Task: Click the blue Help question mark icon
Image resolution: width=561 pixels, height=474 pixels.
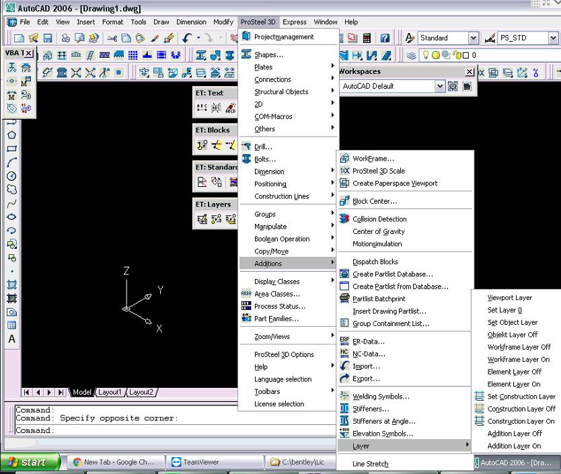Action: coord(385,38)
